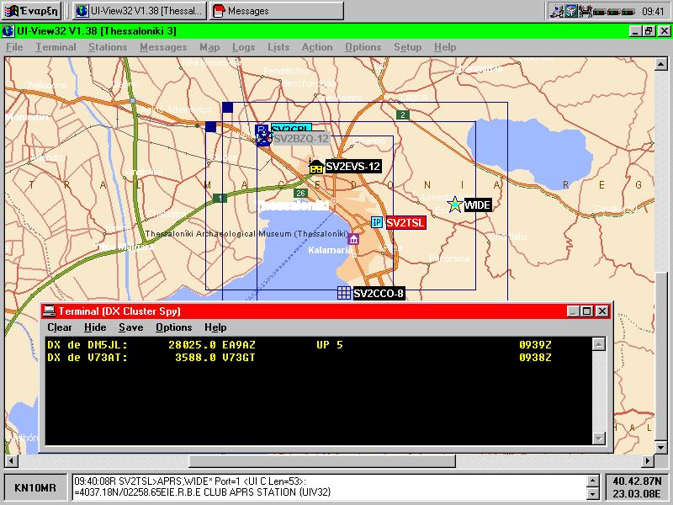Open the main Help menu
The width and height of the screenshot is (673, 505).
tap(445, 47)
